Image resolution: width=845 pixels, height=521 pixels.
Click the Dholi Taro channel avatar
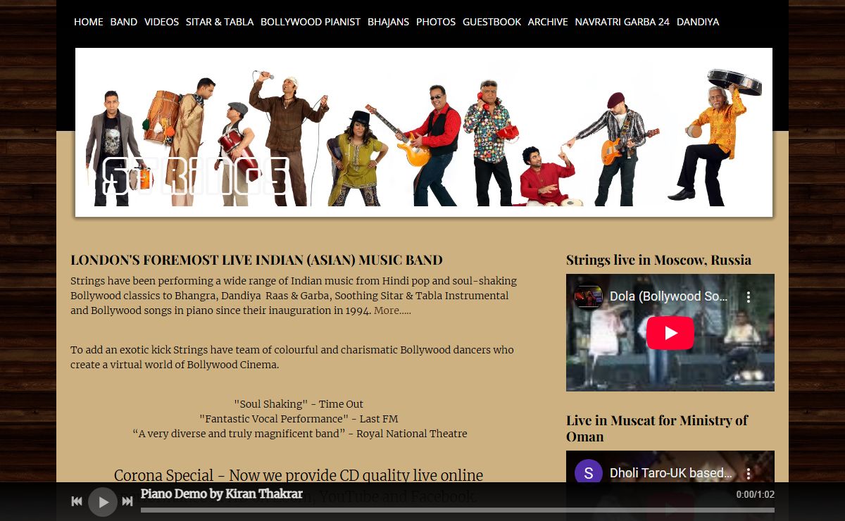[x=589, y=473]
